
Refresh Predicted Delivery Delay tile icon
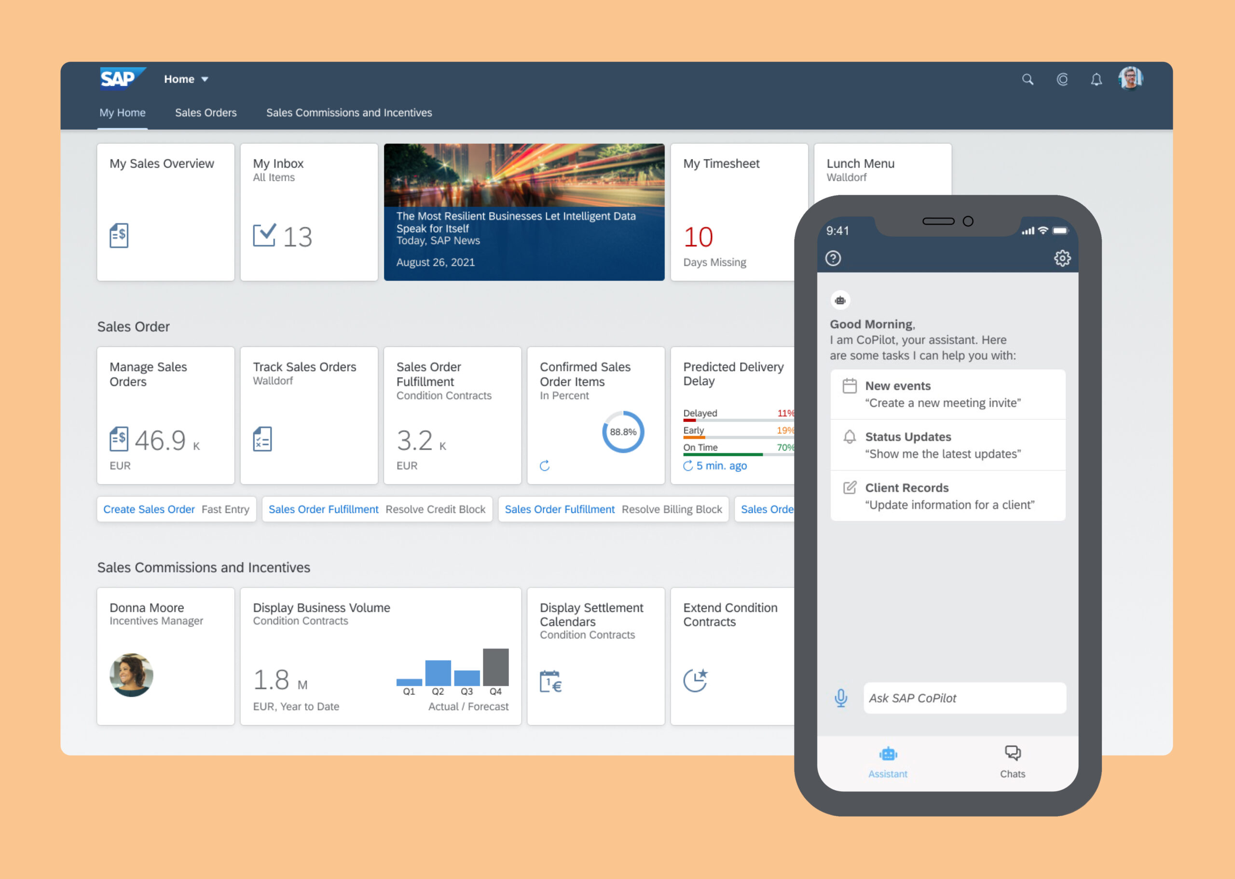pos(688,465)
